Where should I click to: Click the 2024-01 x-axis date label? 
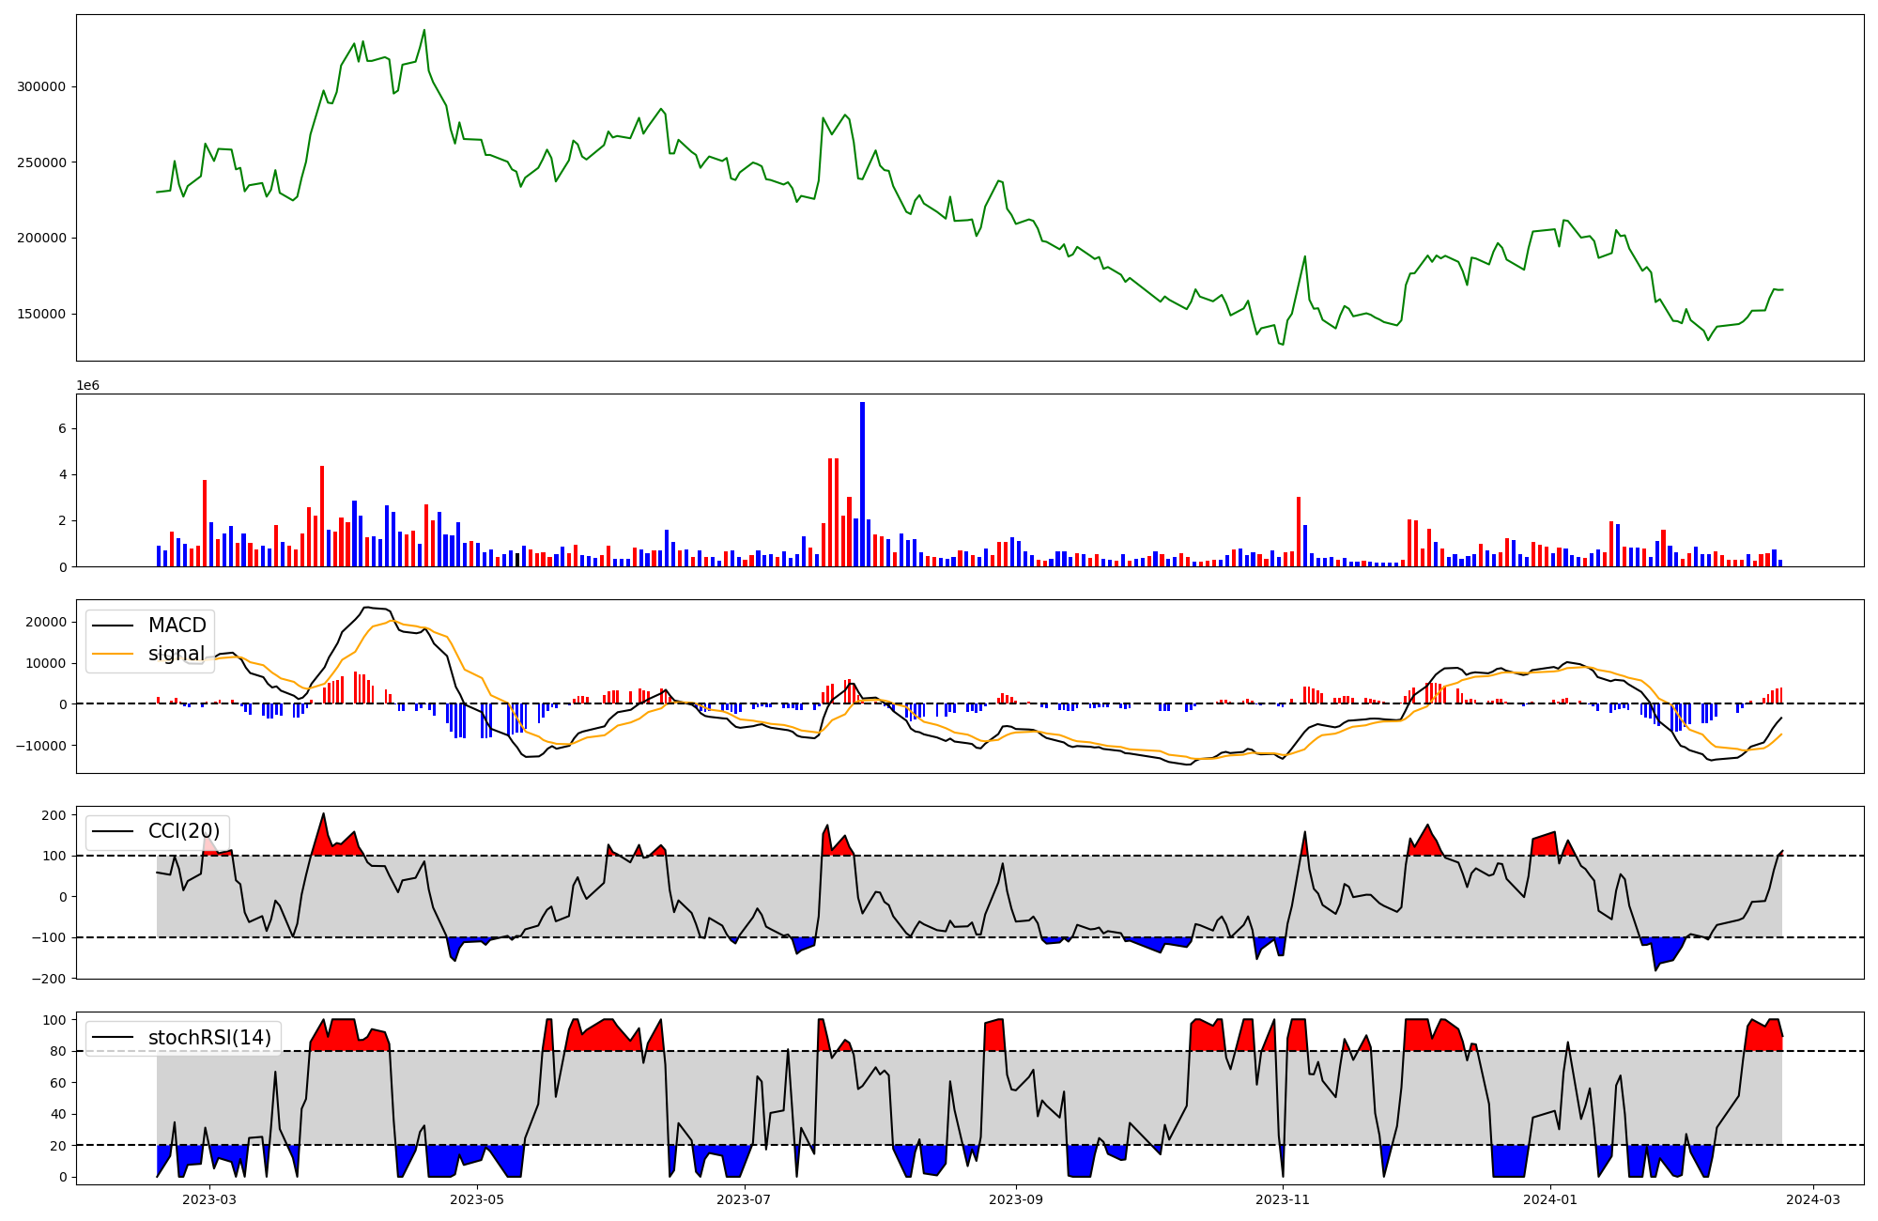pyautogui.click(x=1549, y=1199)
